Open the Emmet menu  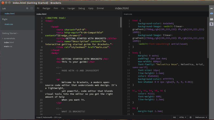[x=101, y=8]
